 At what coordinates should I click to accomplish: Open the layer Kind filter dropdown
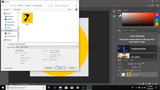pyautogui.click(x=122, y=64)
